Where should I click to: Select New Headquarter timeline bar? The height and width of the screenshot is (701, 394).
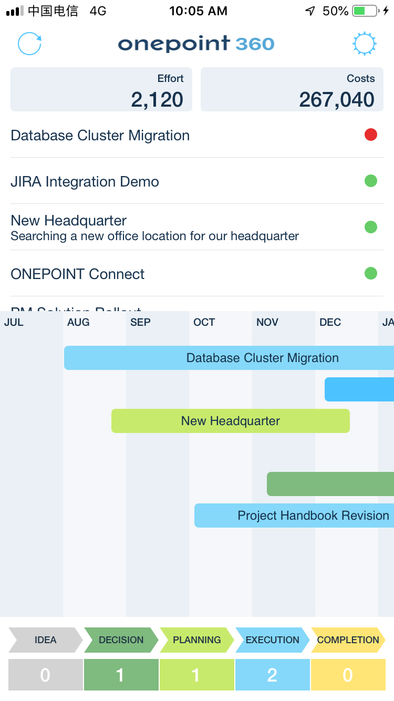tap(231, 421)
